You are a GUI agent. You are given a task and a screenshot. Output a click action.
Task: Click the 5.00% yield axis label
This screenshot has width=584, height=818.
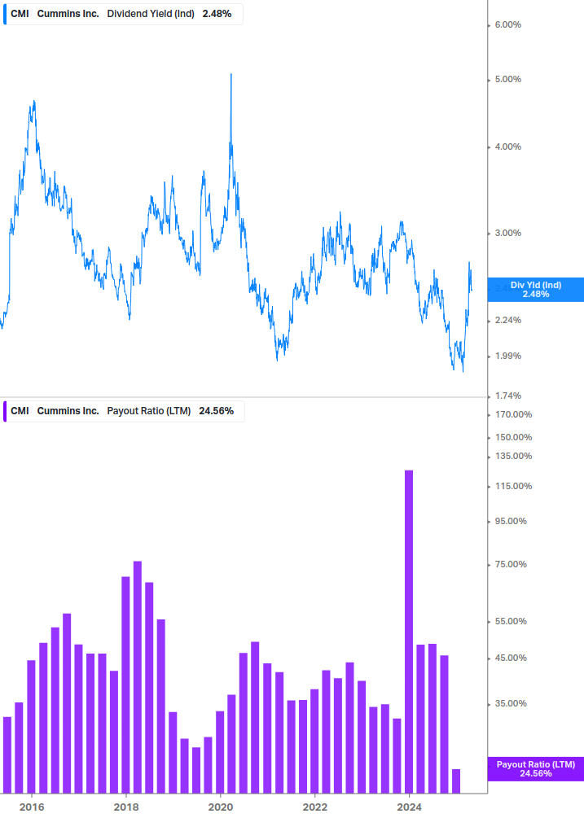(508, 79)
